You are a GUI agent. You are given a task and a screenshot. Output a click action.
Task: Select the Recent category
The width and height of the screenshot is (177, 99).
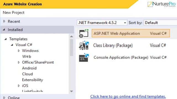tap(14, 21)
